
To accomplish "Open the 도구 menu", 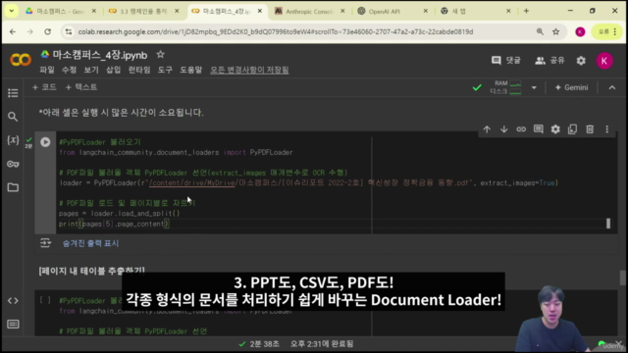I will (x=165, y=70).
